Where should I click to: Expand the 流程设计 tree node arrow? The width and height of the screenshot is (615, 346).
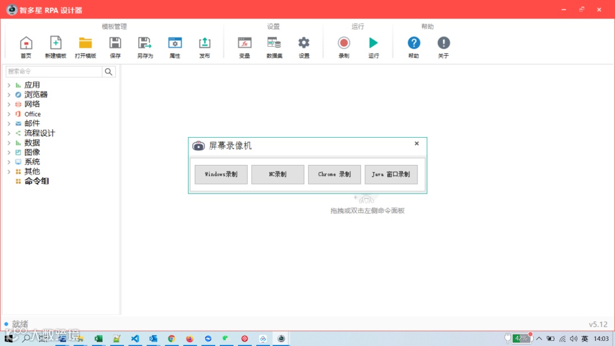point(9,133)
